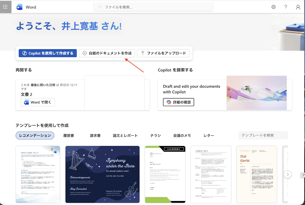Click the Copilot を探索する heading
This screenshot has height=205, width=305.
click(x=175, y=70)
